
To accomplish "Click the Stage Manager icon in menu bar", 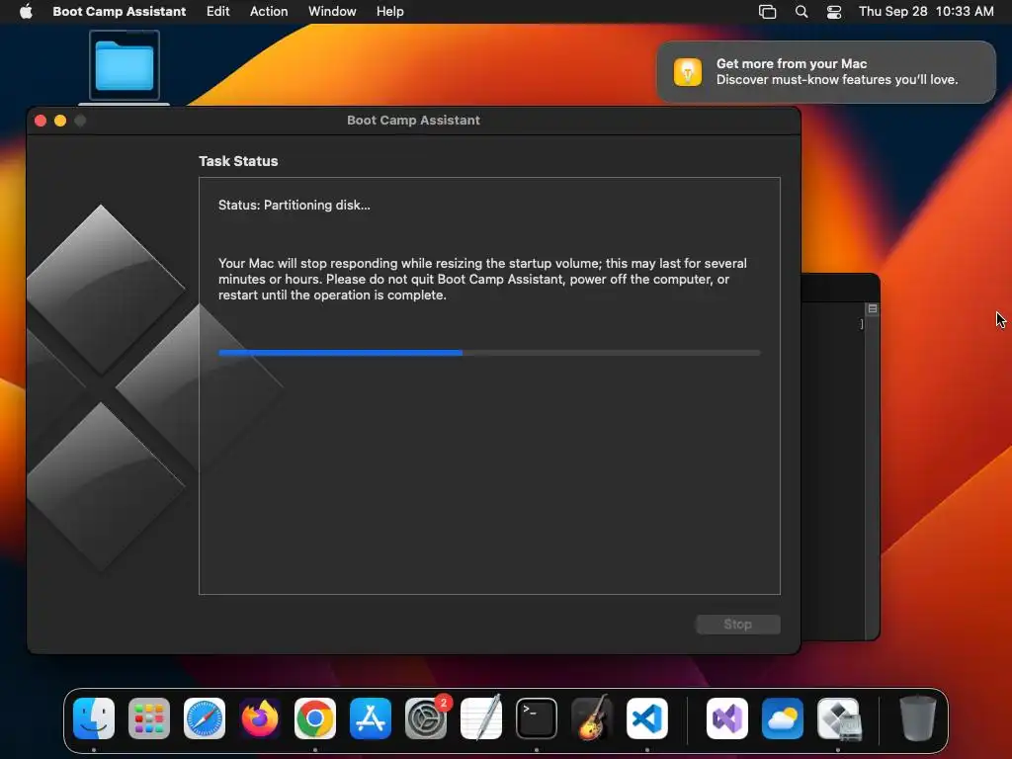I will tap(767, 12).
